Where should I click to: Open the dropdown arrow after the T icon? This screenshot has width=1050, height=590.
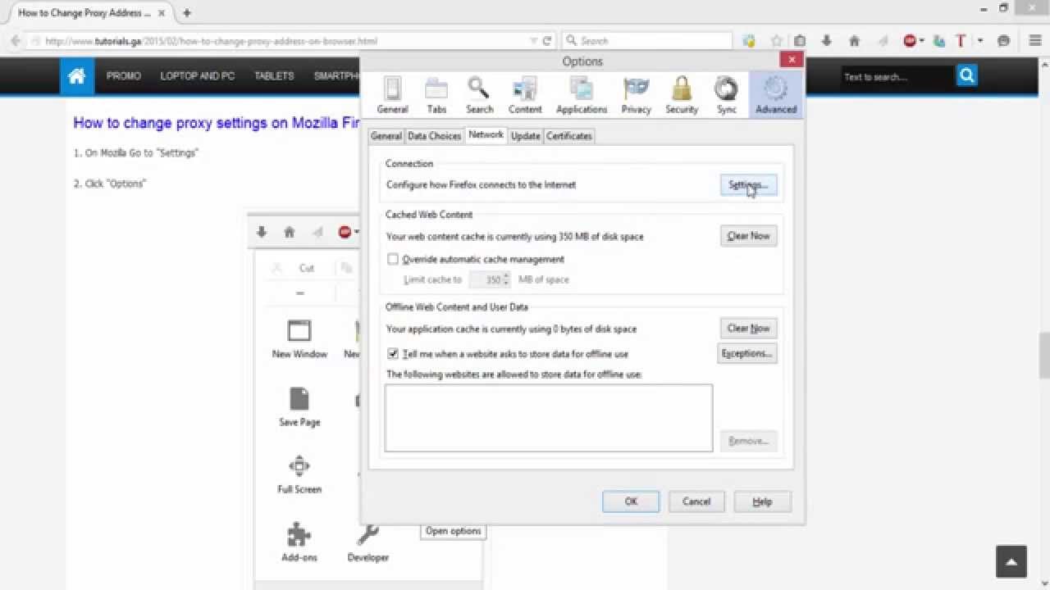point(979,41)
